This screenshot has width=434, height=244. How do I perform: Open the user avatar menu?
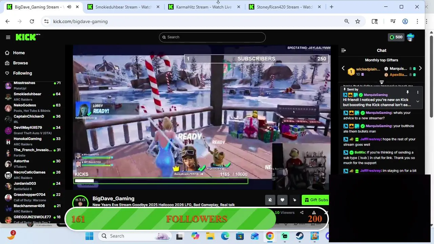[x=411, y=37]
